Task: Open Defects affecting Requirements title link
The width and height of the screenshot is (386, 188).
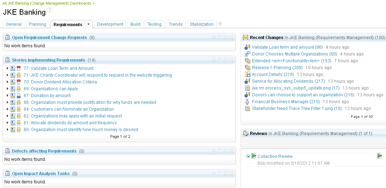Action: click(x=44, y=151)
